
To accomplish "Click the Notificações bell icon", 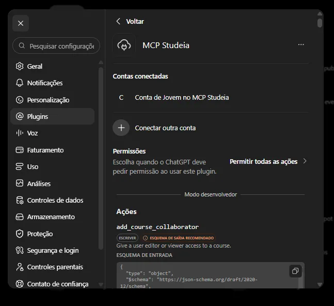I will [x=20, y=83].
